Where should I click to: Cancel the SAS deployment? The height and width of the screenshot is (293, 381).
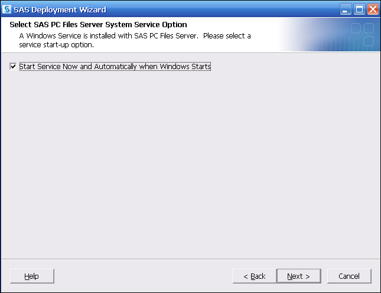[x=349, y=276]
